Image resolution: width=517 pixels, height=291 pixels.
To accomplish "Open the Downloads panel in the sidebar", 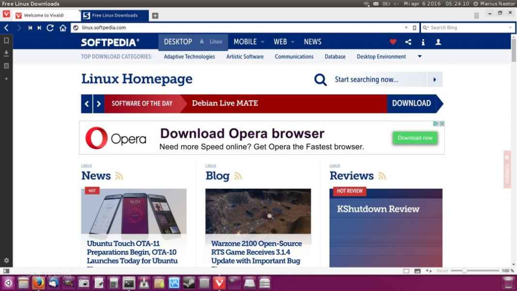I will point(6,53).
